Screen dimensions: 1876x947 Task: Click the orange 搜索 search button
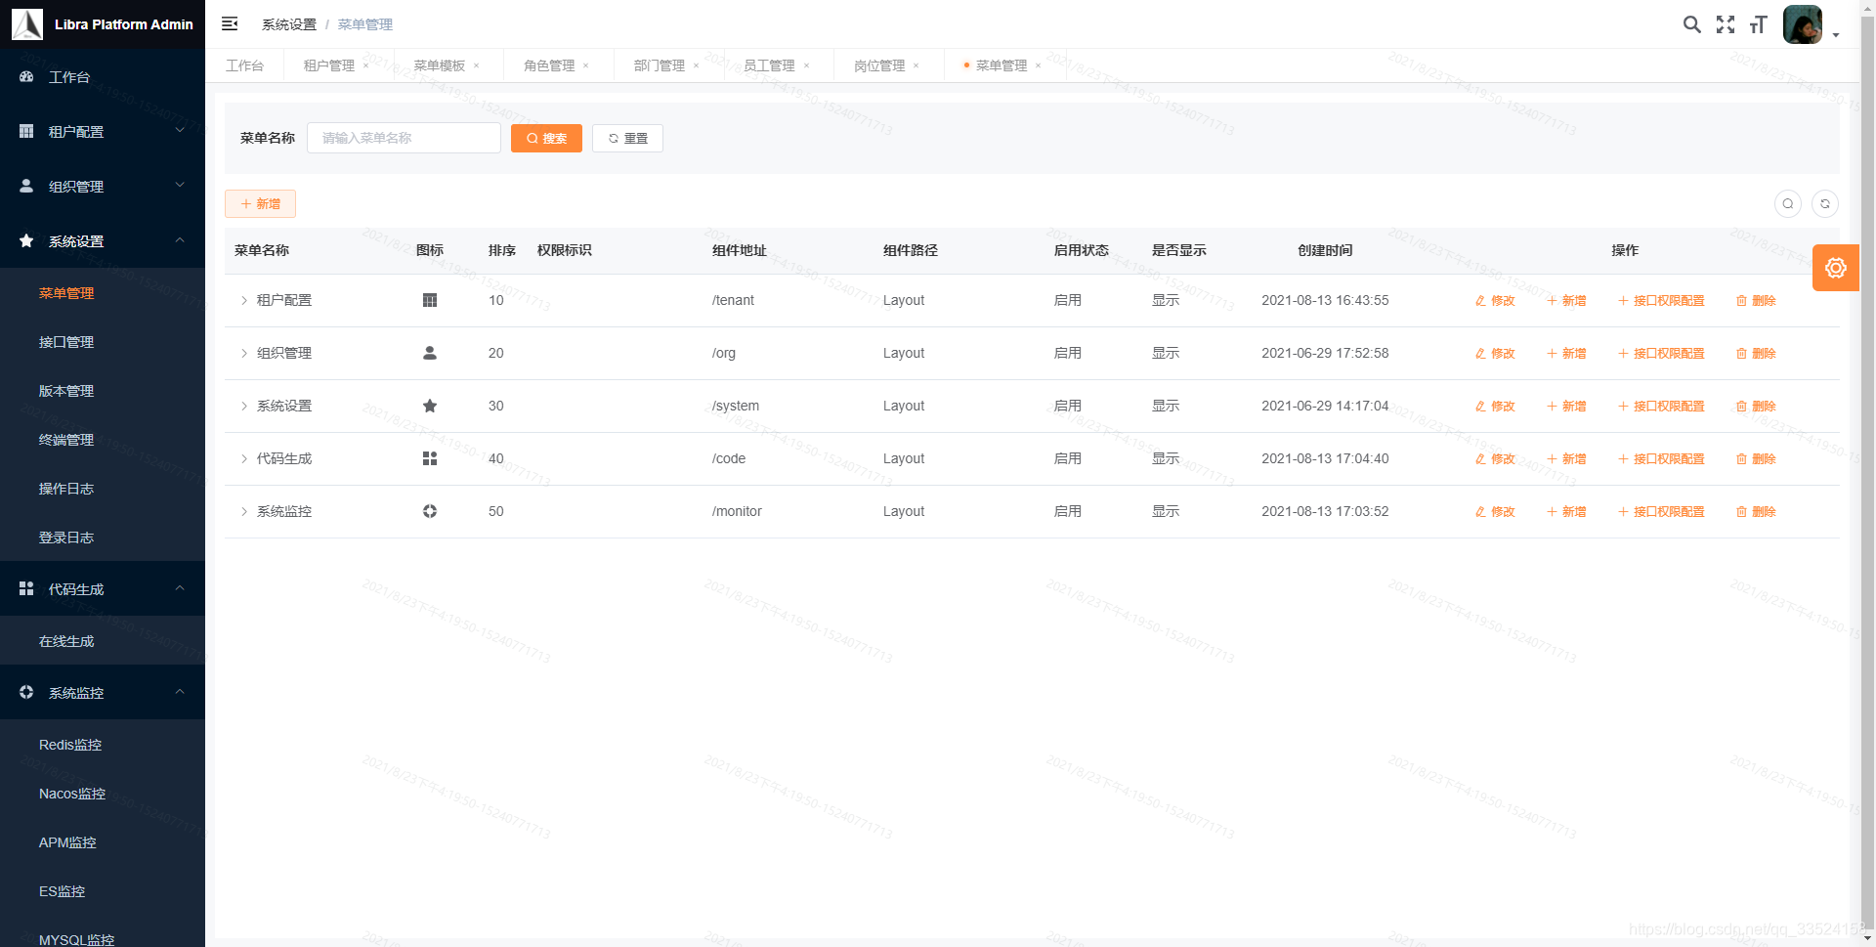(x=546, y=138)
